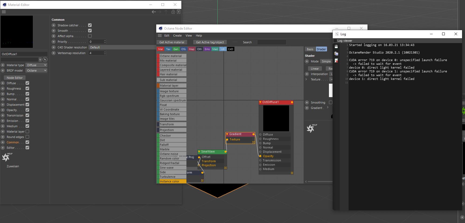The height and width of the screenshot is (223, 465).
Task: Disable the Bump channel checkbox
Action: pos(27,94)
